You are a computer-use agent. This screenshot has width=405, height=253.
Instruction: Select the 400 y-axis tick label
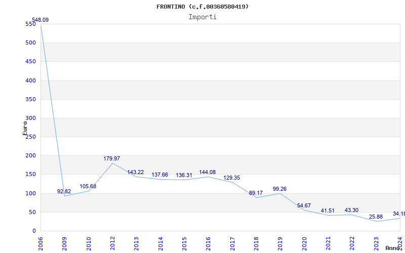tap(30, 80)
